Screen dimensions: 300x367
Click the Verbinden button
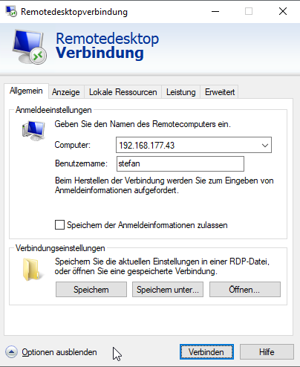pos(206,351)
